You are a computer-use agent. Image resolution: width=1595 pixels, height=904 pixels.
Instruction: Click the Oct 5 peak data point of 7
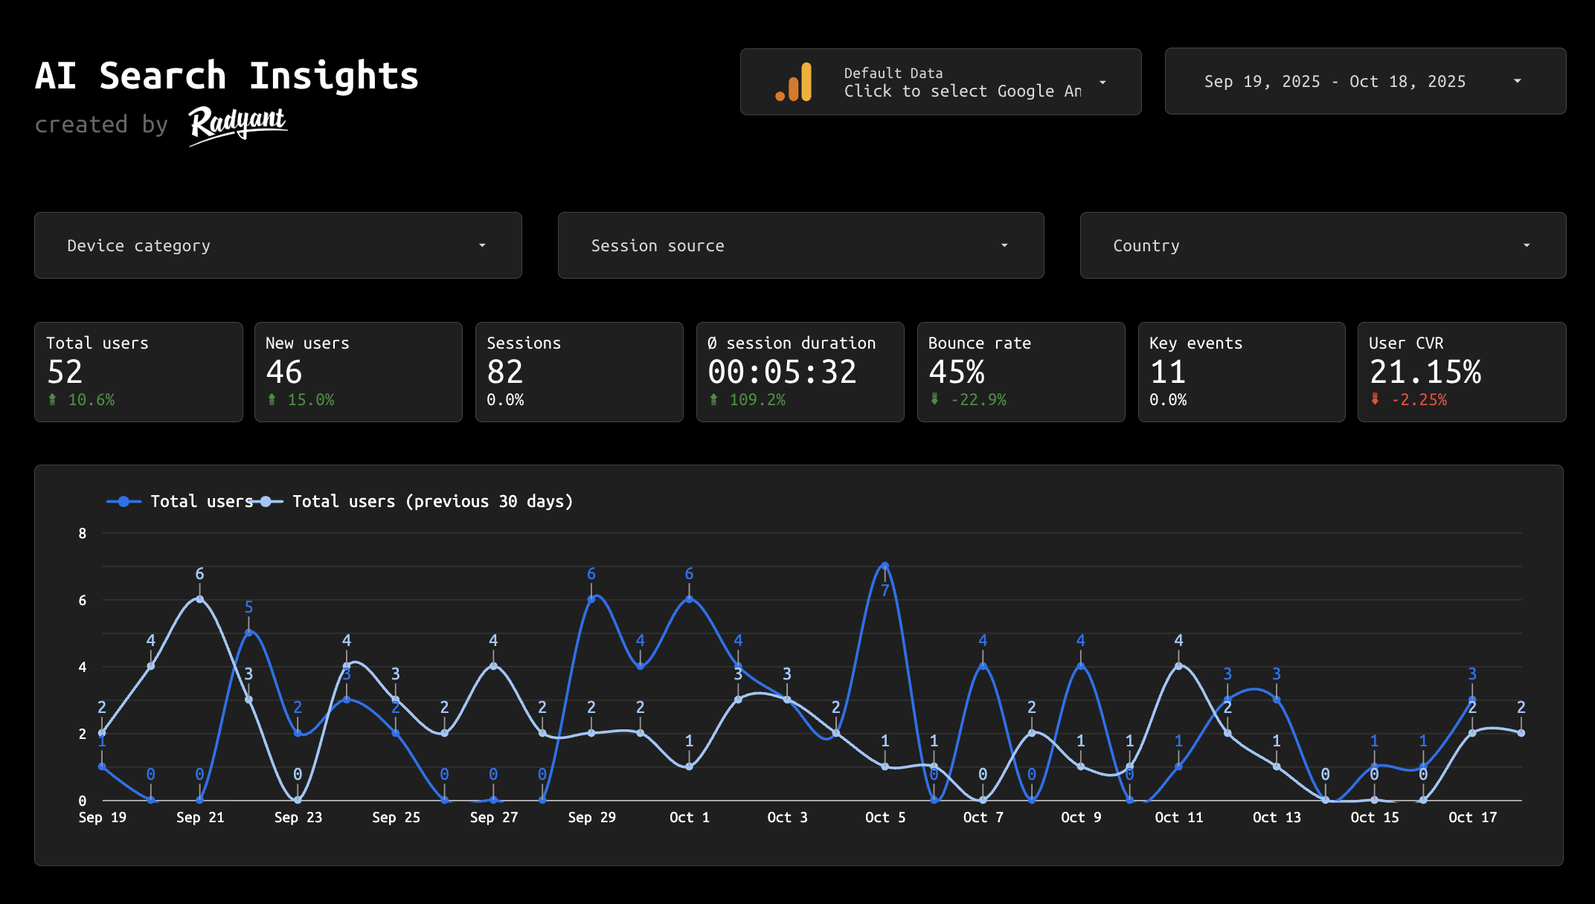tap(885, 566)
